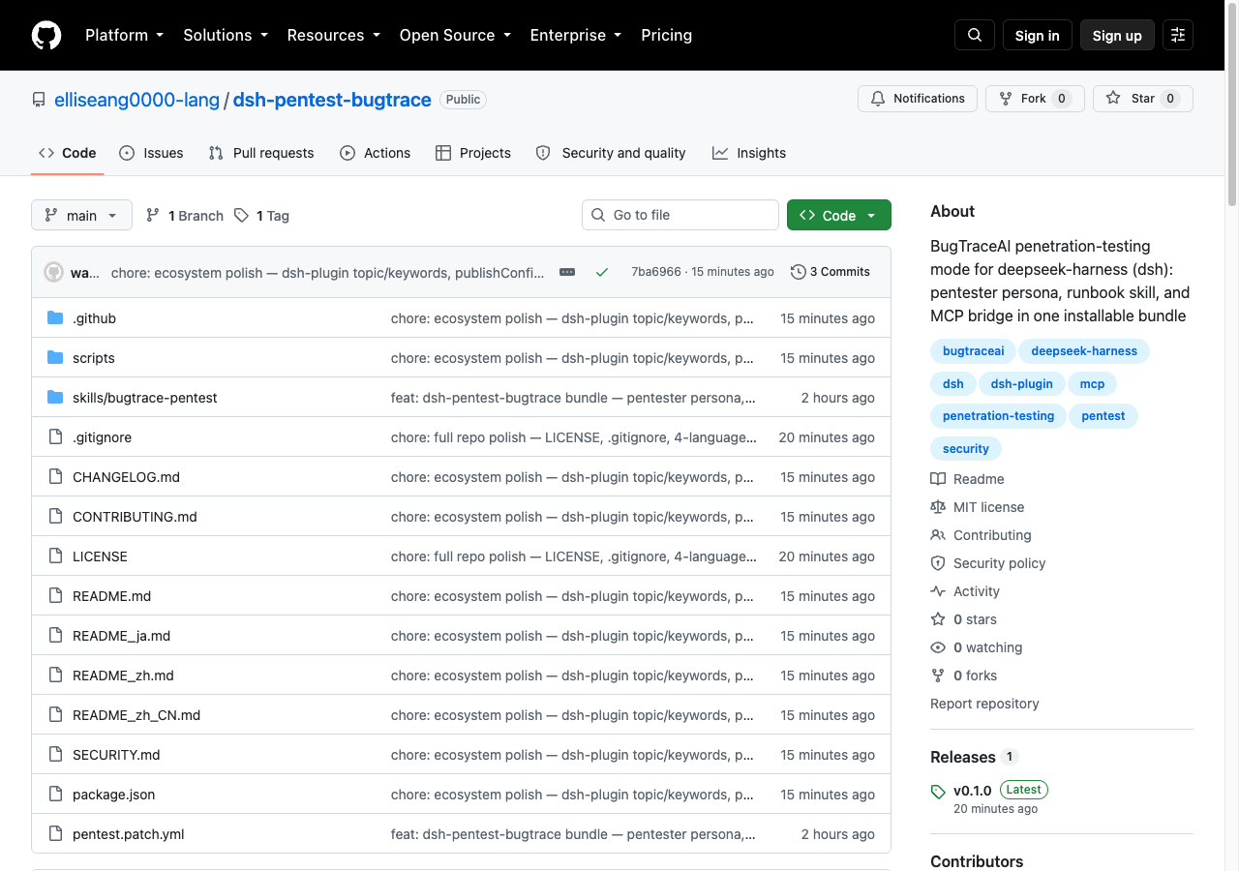Image resolution: width=1239 pixels, height=871 pixels.
Task: Open dsh-pentest-bugtrace repository name link
Action: point(332,100)
